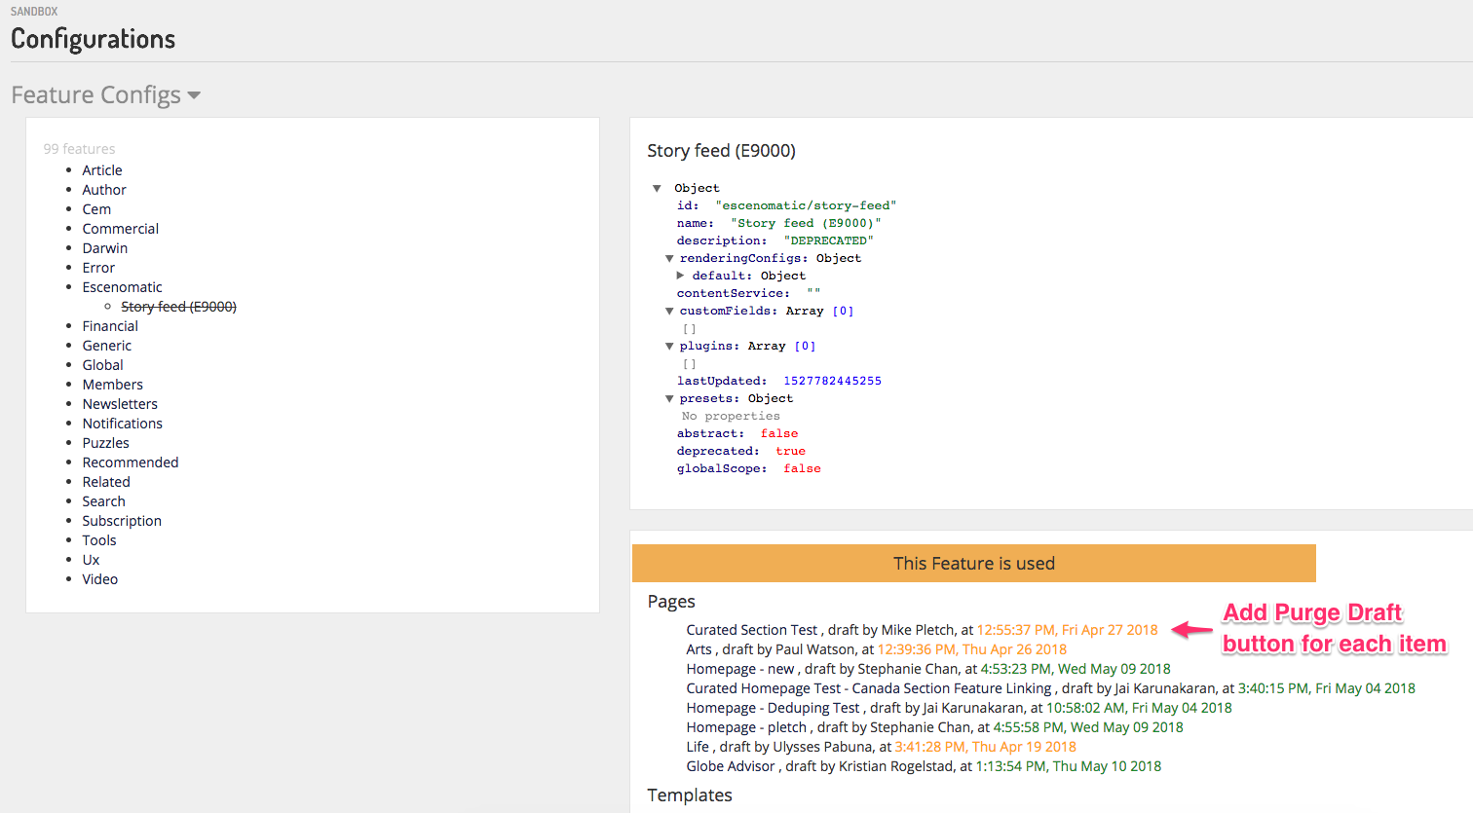Click the contentService empty string value
Viewport: 1473px width, 813px height.
(813, 293)
